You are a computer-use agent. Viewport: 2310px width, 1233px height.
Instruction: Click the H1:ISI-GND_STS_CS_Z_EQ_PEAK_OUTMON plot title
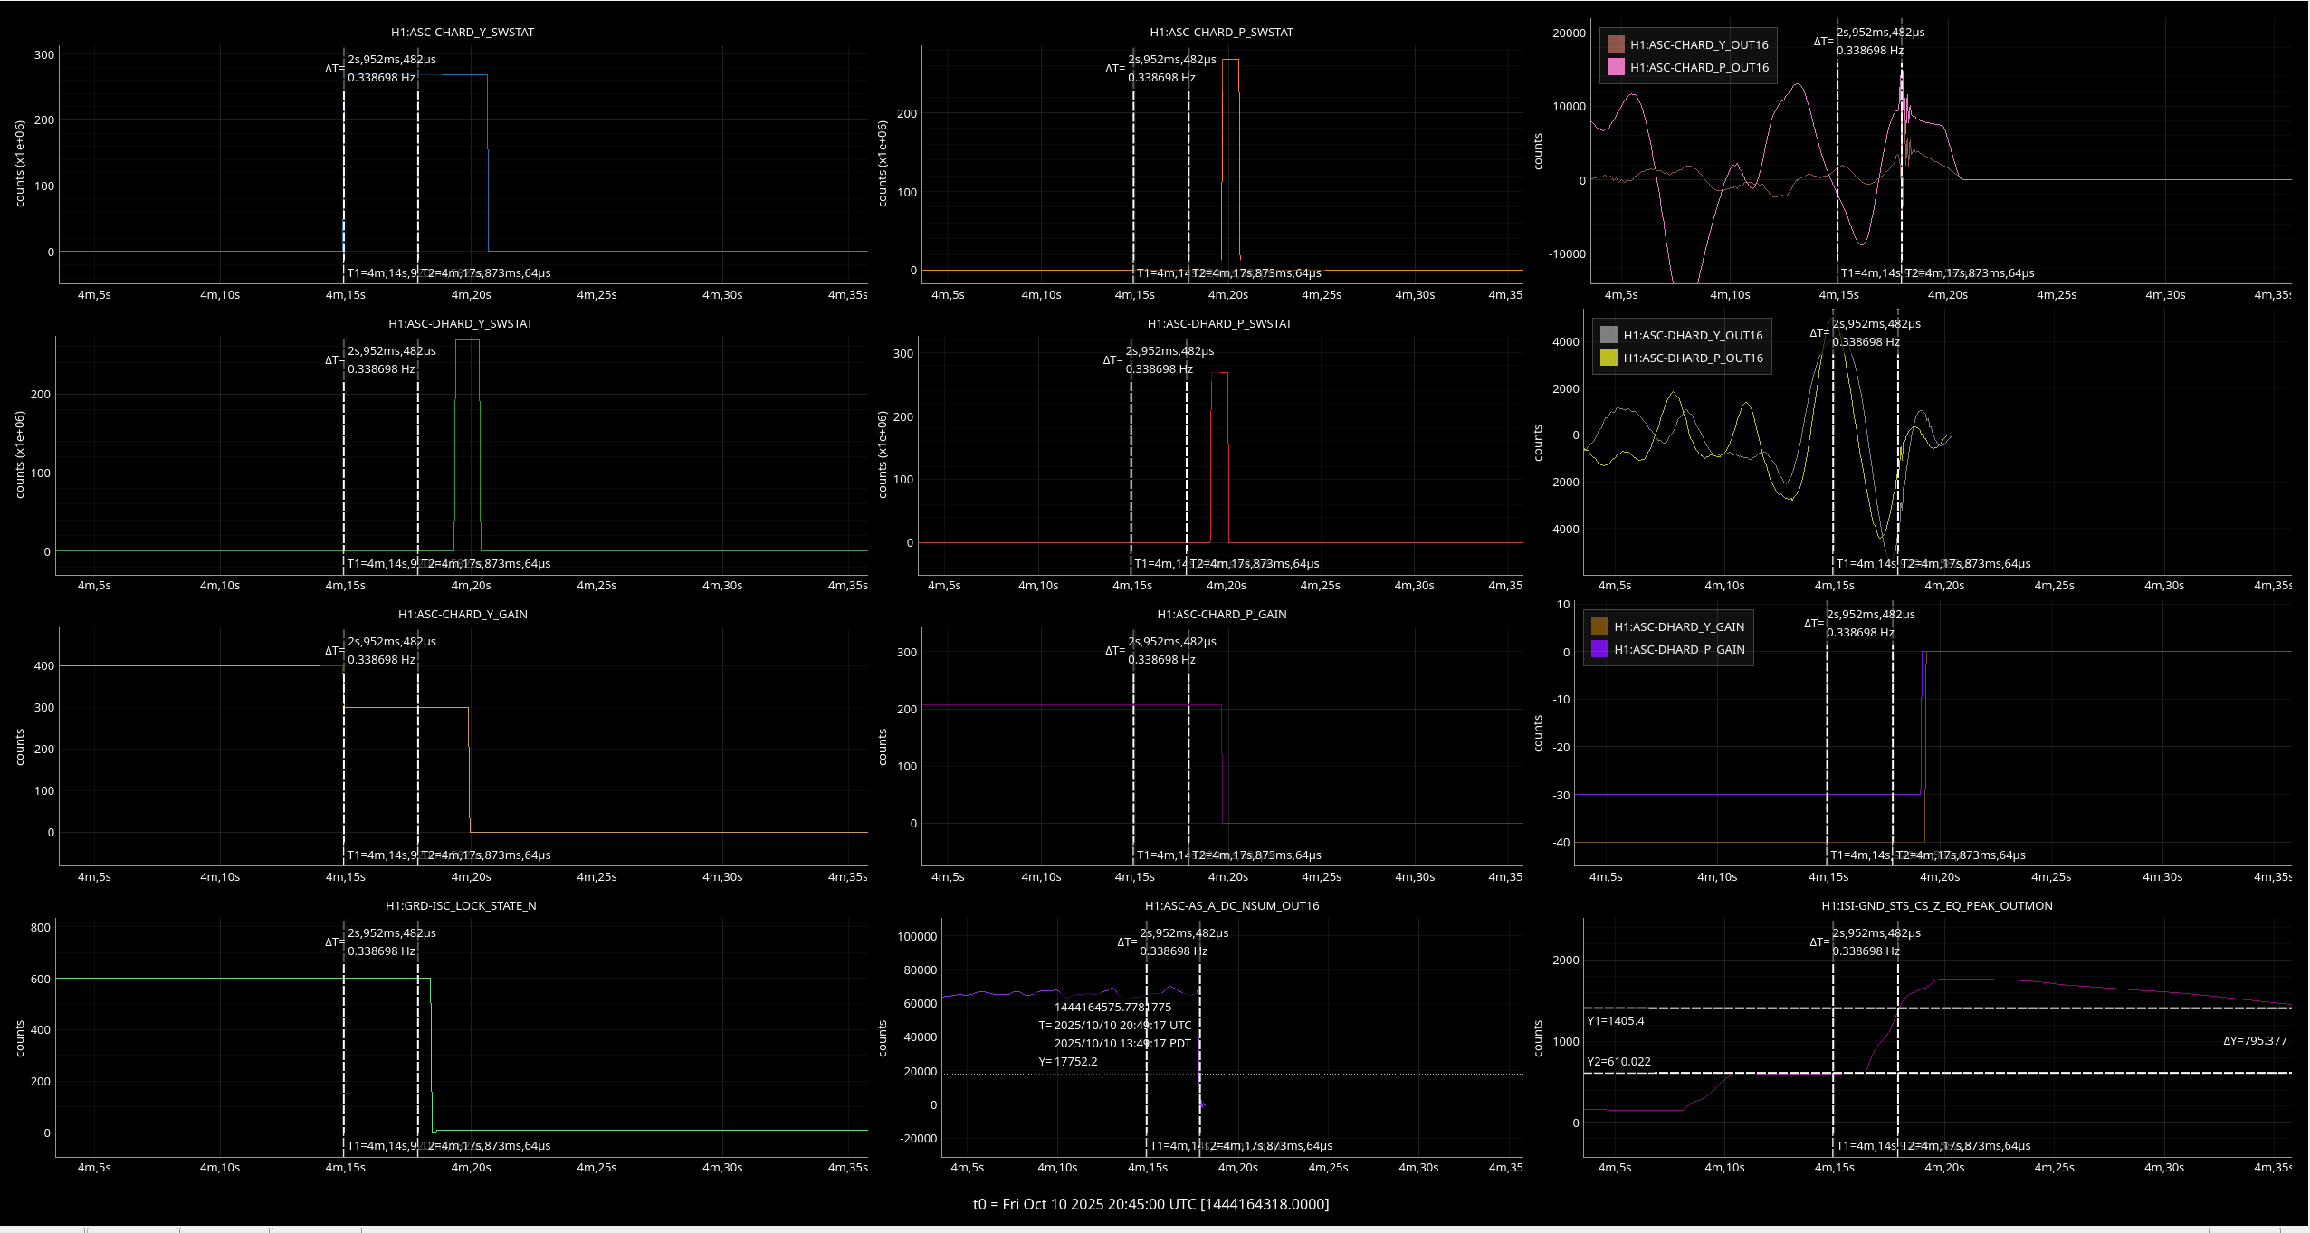1936,905
